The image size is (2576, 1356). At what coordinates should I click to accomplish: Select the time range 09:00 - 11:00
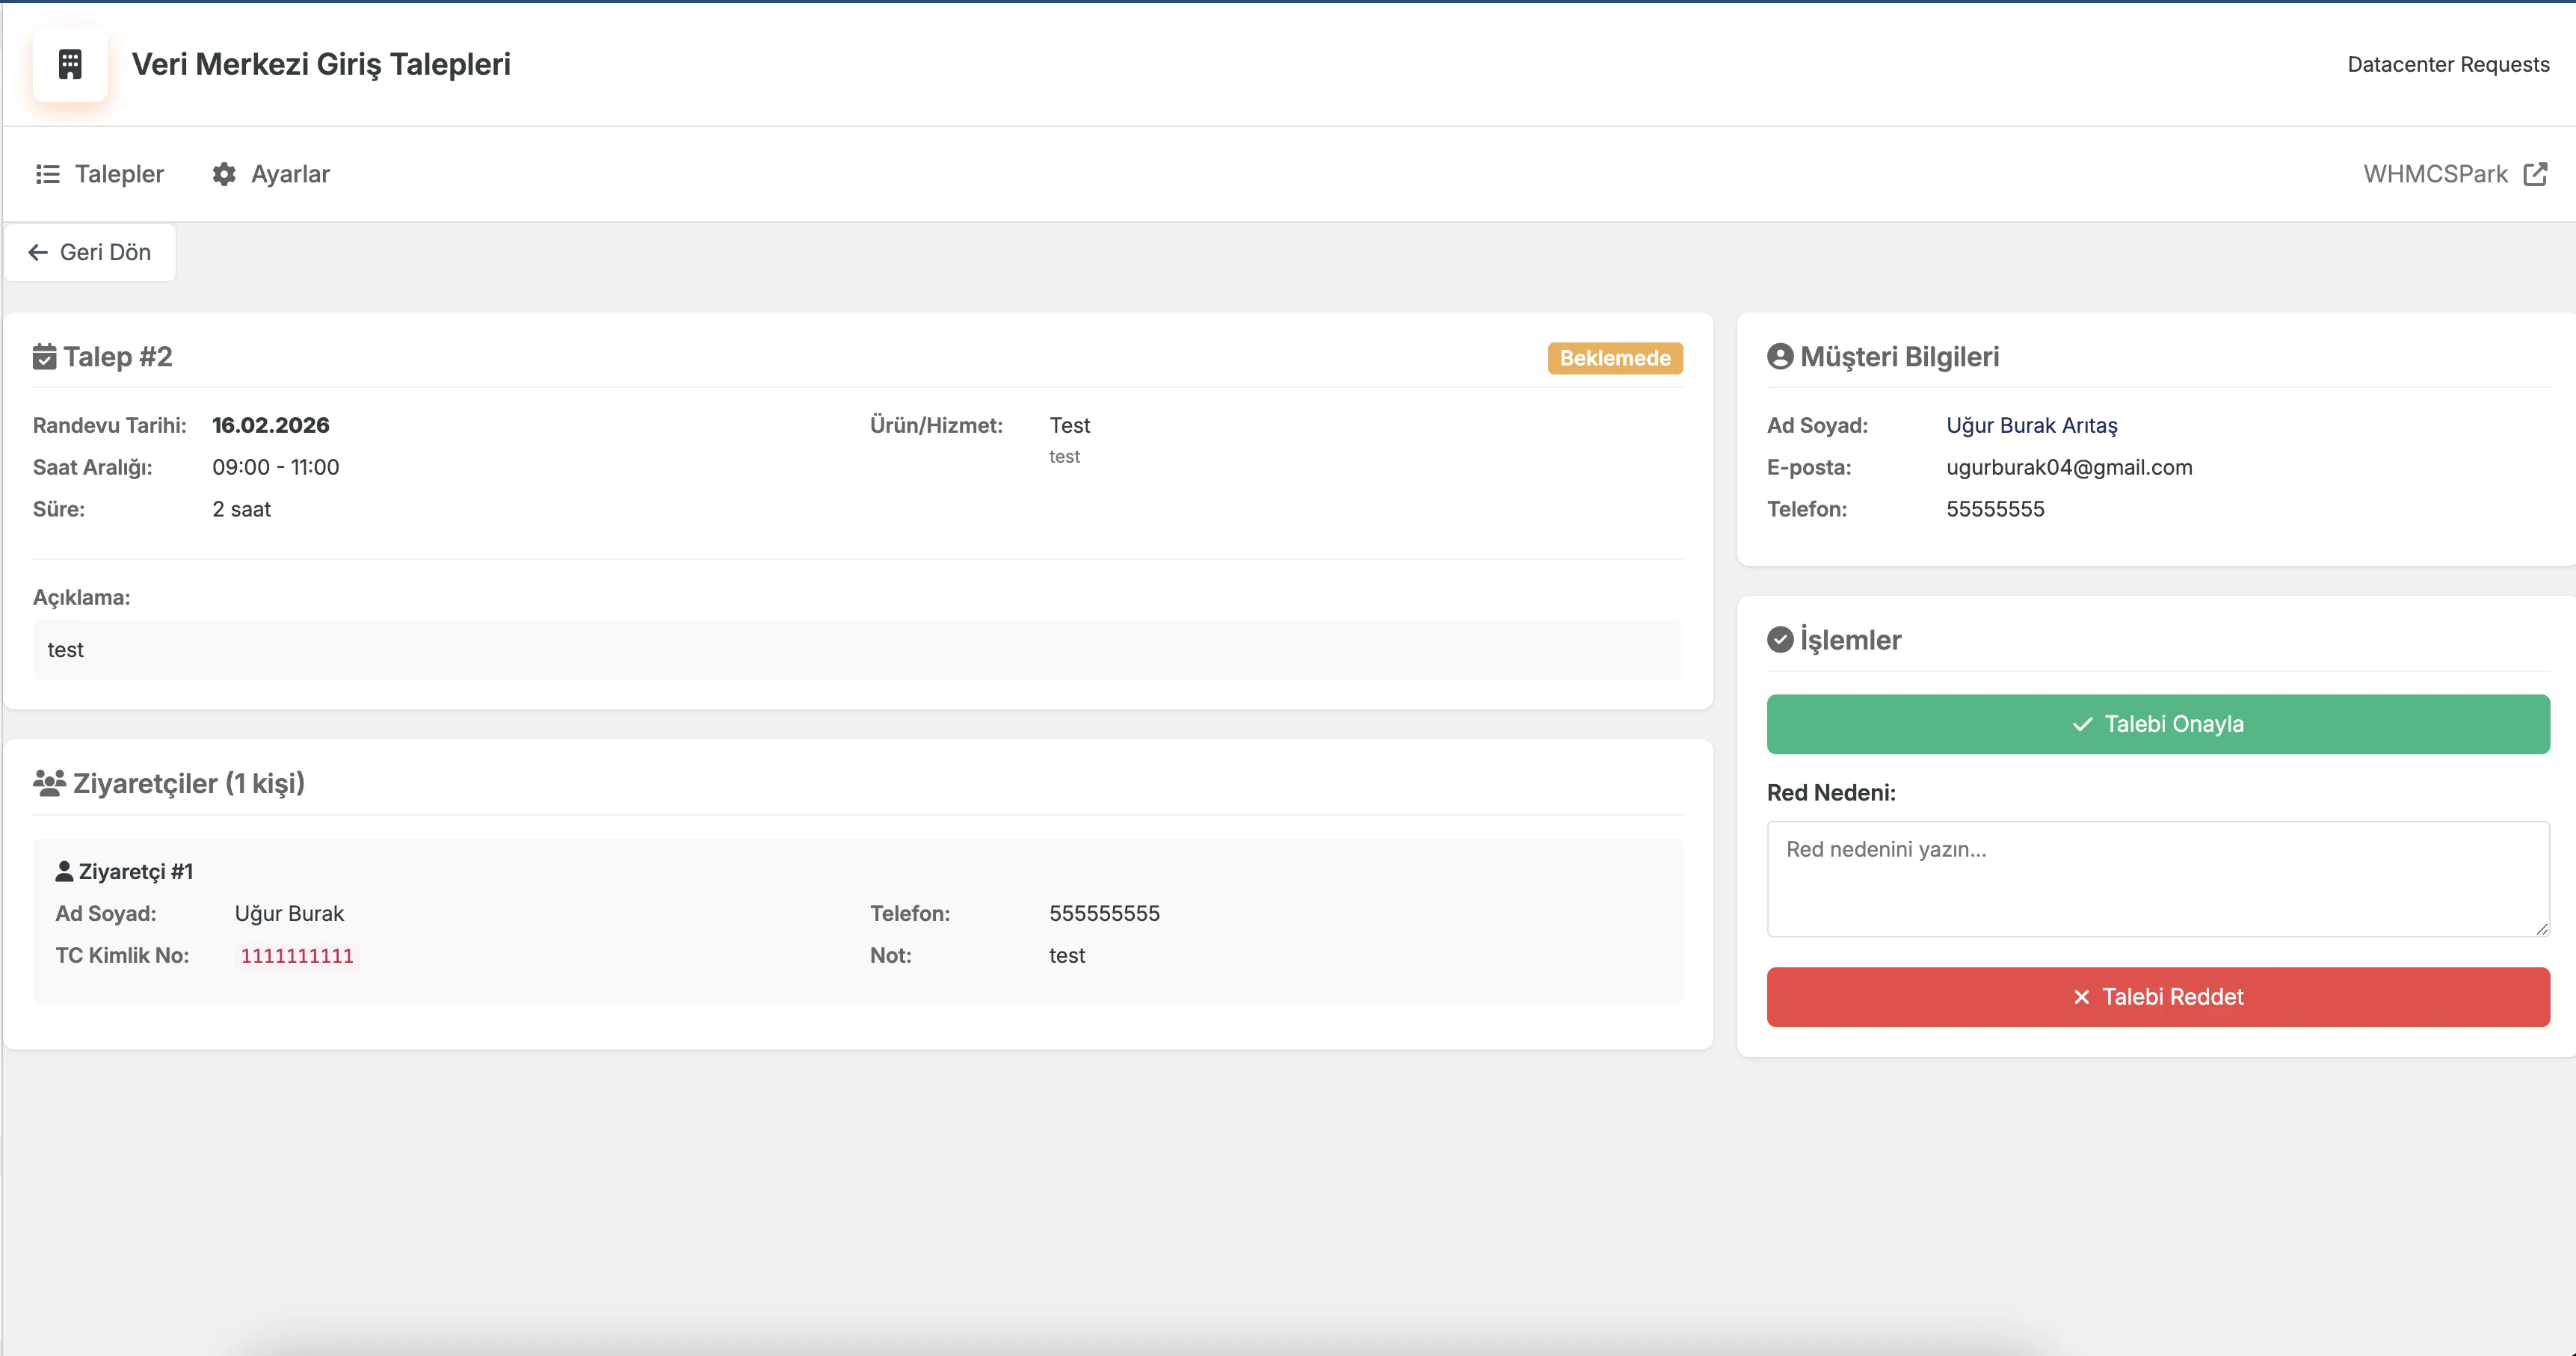click(276, 467)
